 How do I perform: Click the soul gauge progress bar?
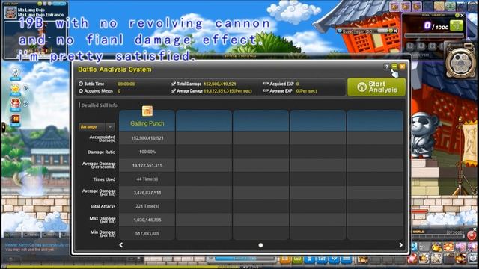coord(434,36)
